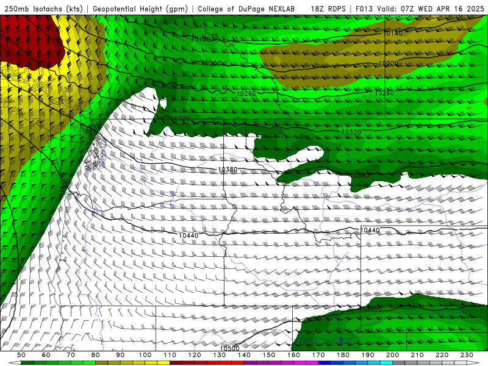Click the 90 label on the color bar

coord(120,355)
